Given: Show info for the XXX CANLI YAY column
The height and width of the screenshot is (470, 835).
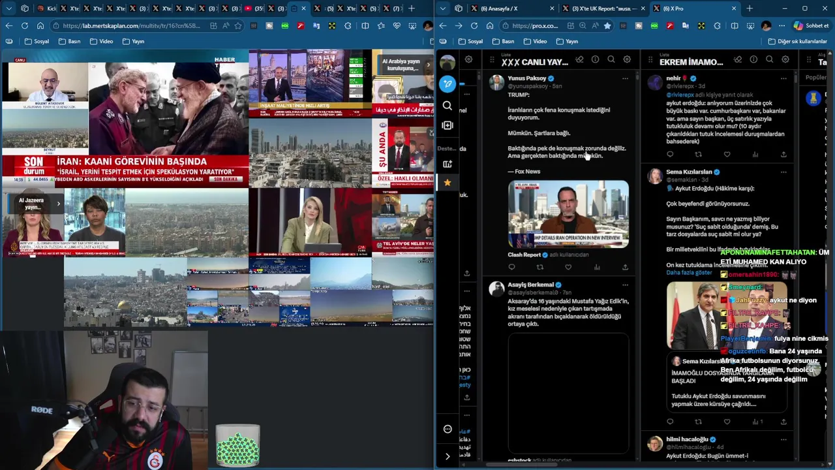Looking at the screenshot, I should tap(595, 59).
